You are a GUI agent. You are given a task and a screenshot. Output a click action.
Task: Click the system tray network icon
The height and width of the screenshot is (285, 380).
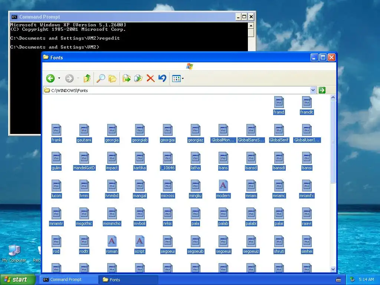353,279
